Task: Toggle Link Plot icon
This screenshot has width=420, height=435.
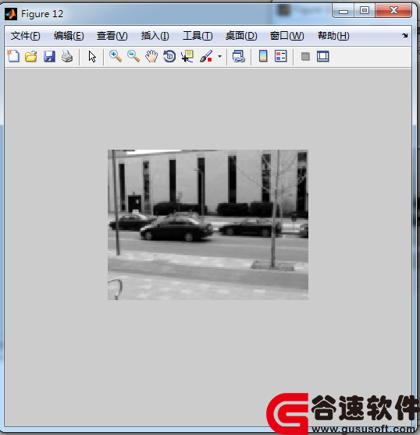Action: [x=239, y=56]
